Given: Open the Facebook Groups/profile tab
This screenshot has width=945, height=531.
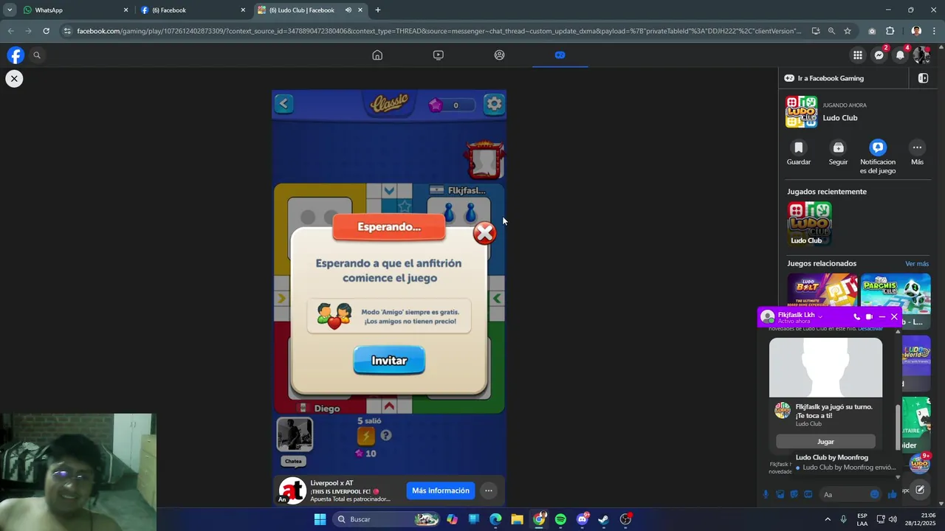Looking at the screenshot, I should [499, 55].
